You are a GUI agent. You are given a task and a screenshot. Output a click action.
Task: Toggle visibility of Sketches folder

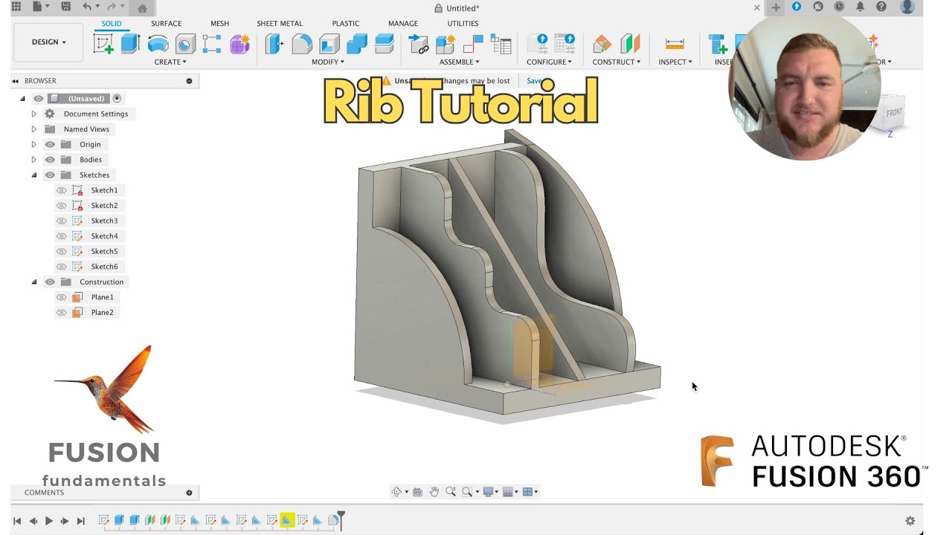point(50,175)
